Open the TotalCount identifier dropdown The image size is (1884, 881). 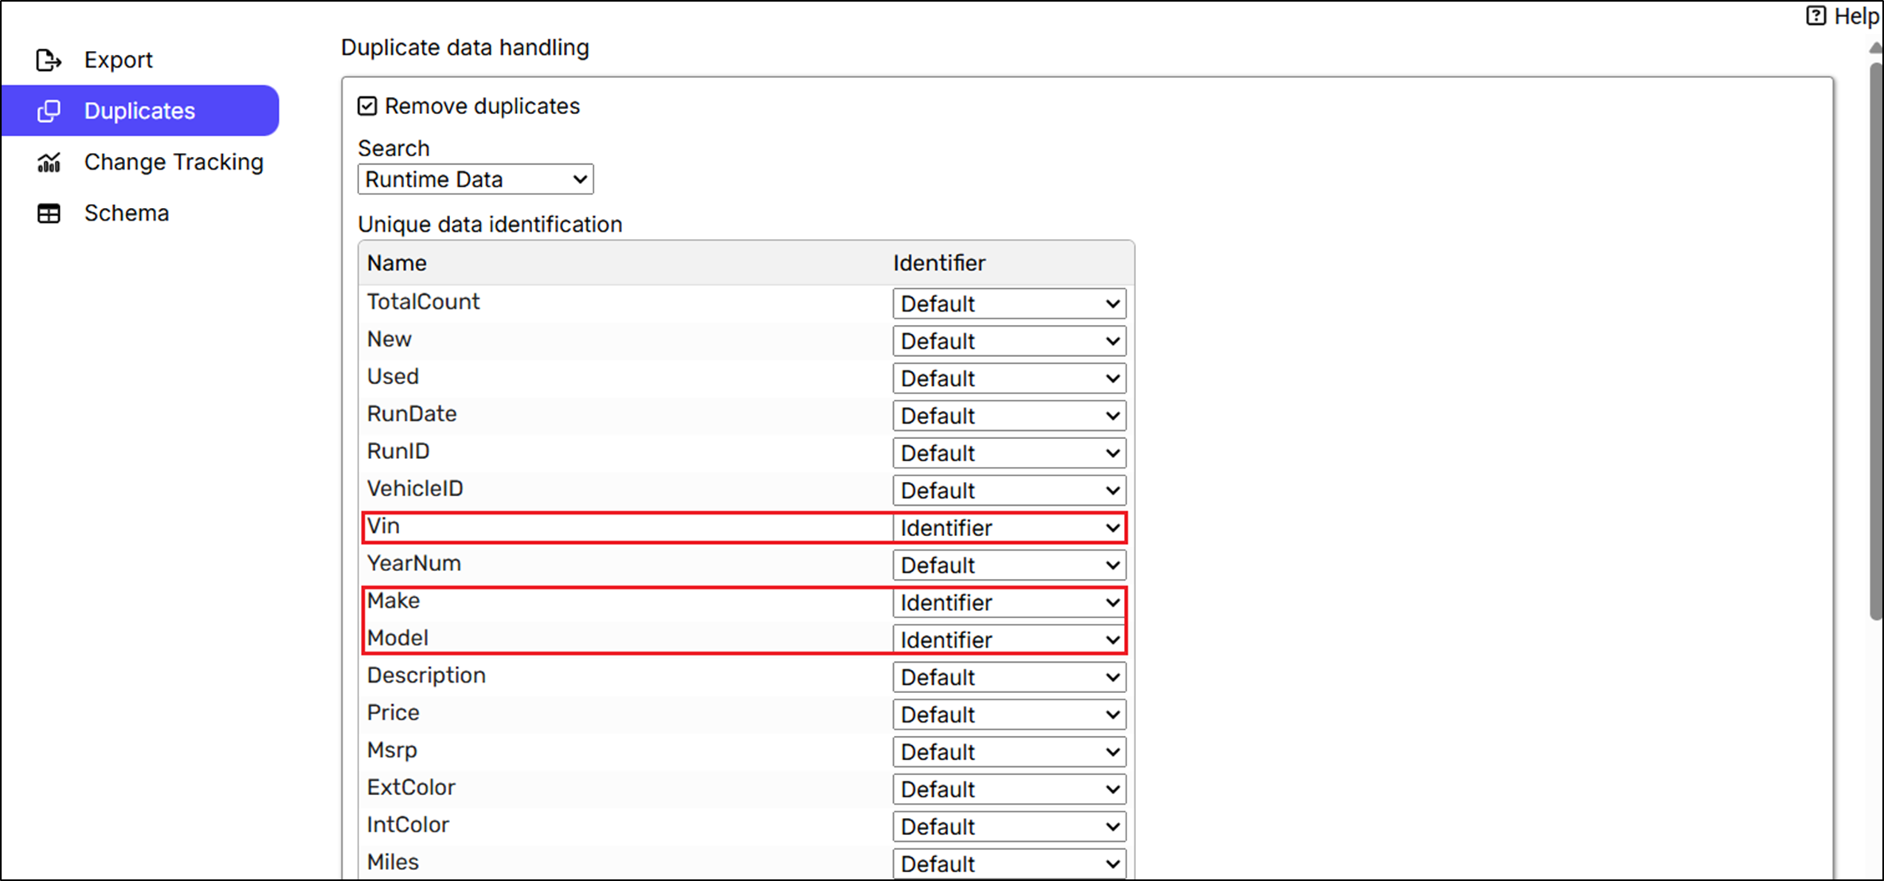(x=1009, y=303)
